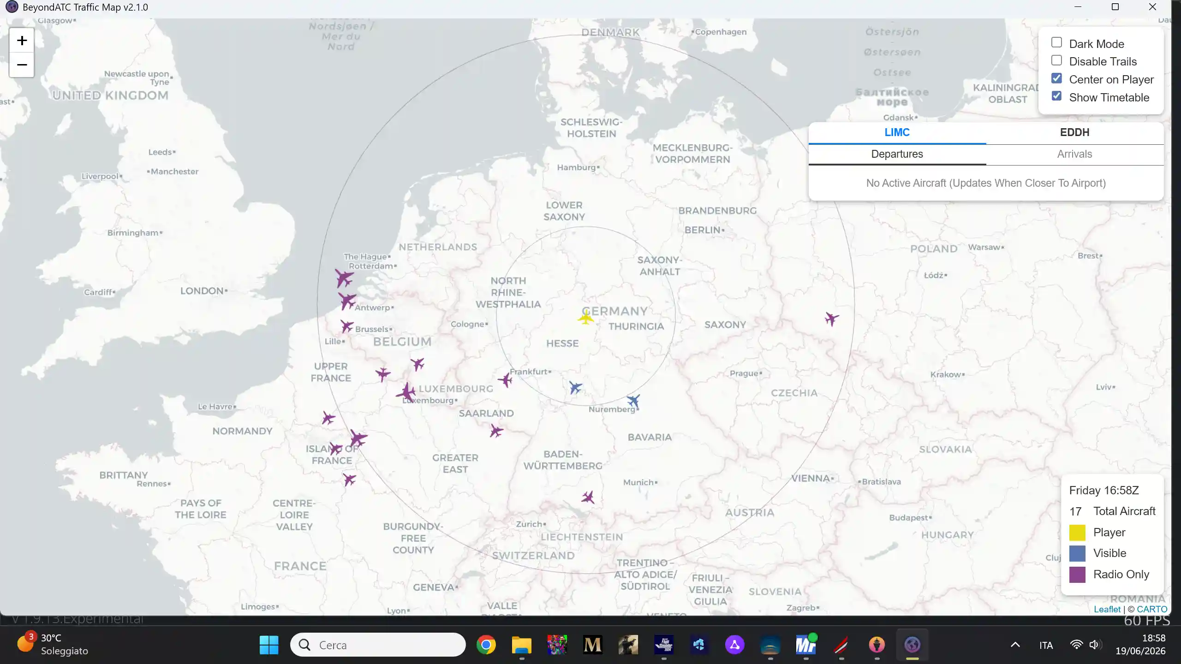The width and height of the screenshot is (1181, 664).
Task: Select the yellow player aircraft over Germany
Action: point(586,317)
